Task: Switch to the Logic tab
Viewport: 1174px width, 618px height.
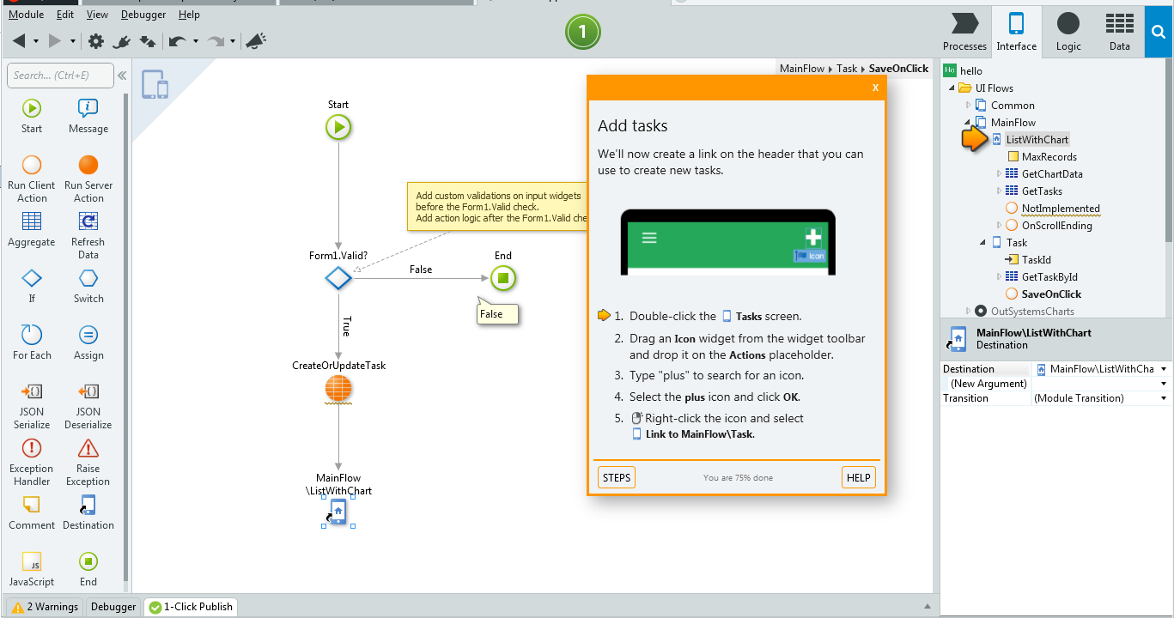Action: click(x=1068, y=32)
